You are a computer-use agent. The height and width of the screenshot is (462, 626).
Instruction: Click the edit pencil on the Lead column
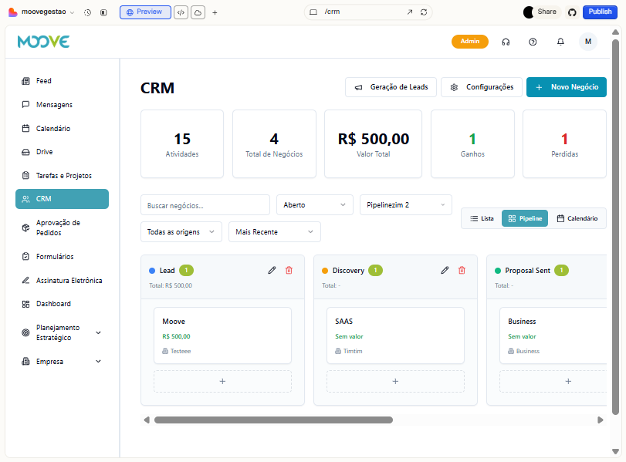(272, 270)
